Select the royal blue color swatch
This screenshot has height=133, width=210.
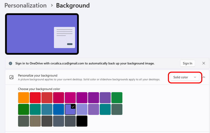point(59,109)
